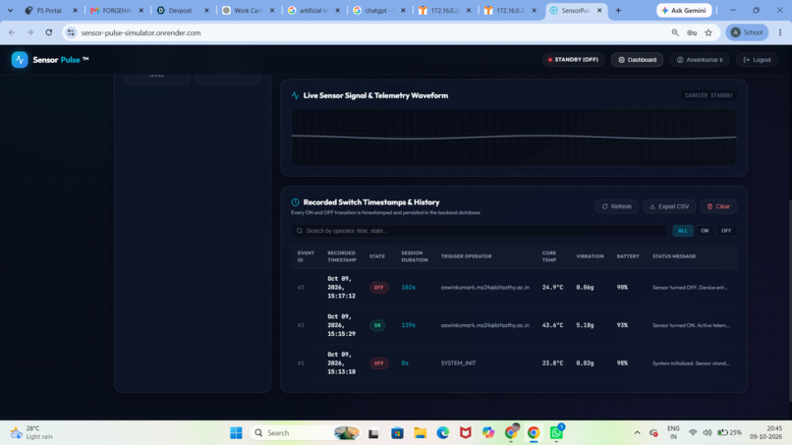The height and width of the screenshot is (445, 792).
Task: Open File Explorer from taskbar
Action: 420,433
